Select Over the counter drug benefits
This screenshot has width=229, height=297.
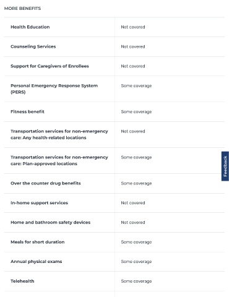click(46, 183)
